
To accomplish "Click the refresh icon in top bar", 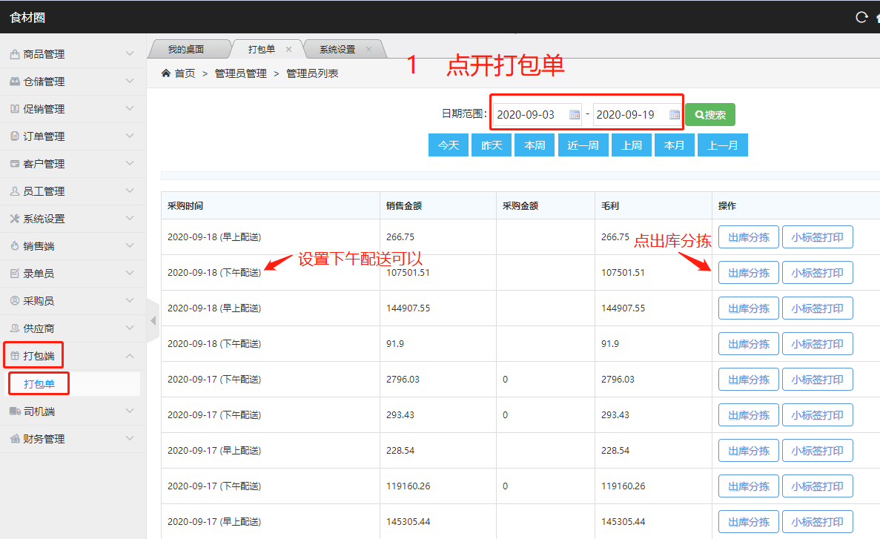I will [861, 17].
